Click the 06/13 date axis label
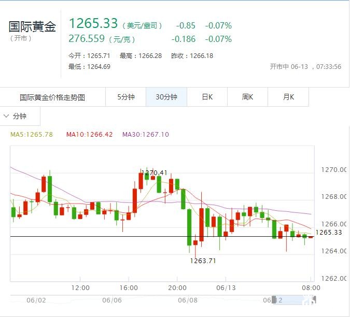Image resolution: width=350 pixels, height=317 pixels. 226,288
